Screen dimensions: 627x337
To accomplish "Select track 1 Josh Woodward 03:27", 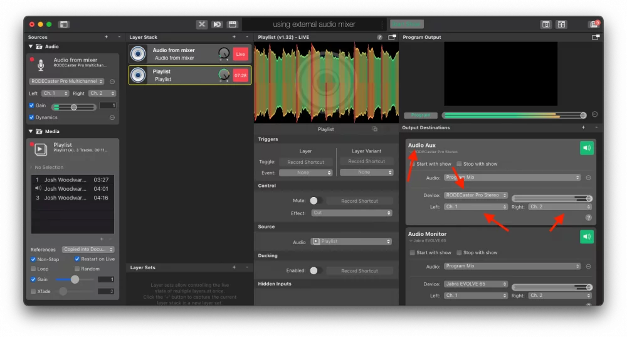I will [x=72, y=180].
